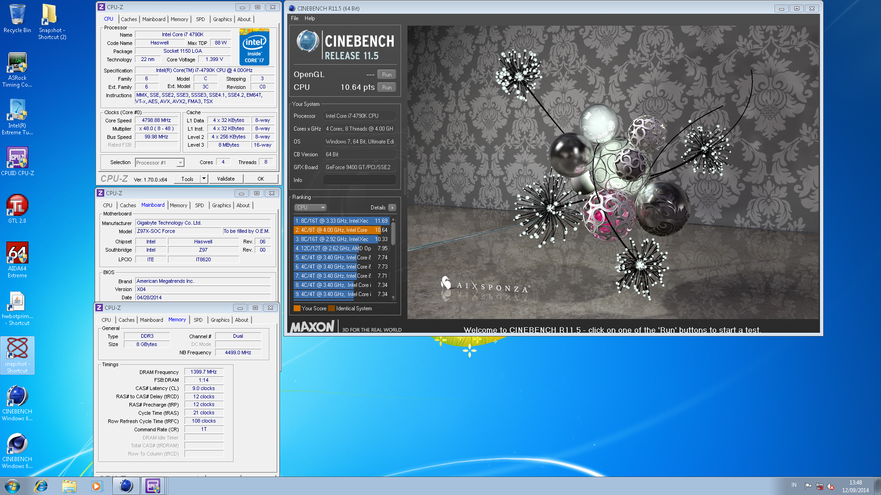Screen dimensions: 881x495
Task: Select the snapshot - Shortcut desktop icon
Action: [17, 356]
